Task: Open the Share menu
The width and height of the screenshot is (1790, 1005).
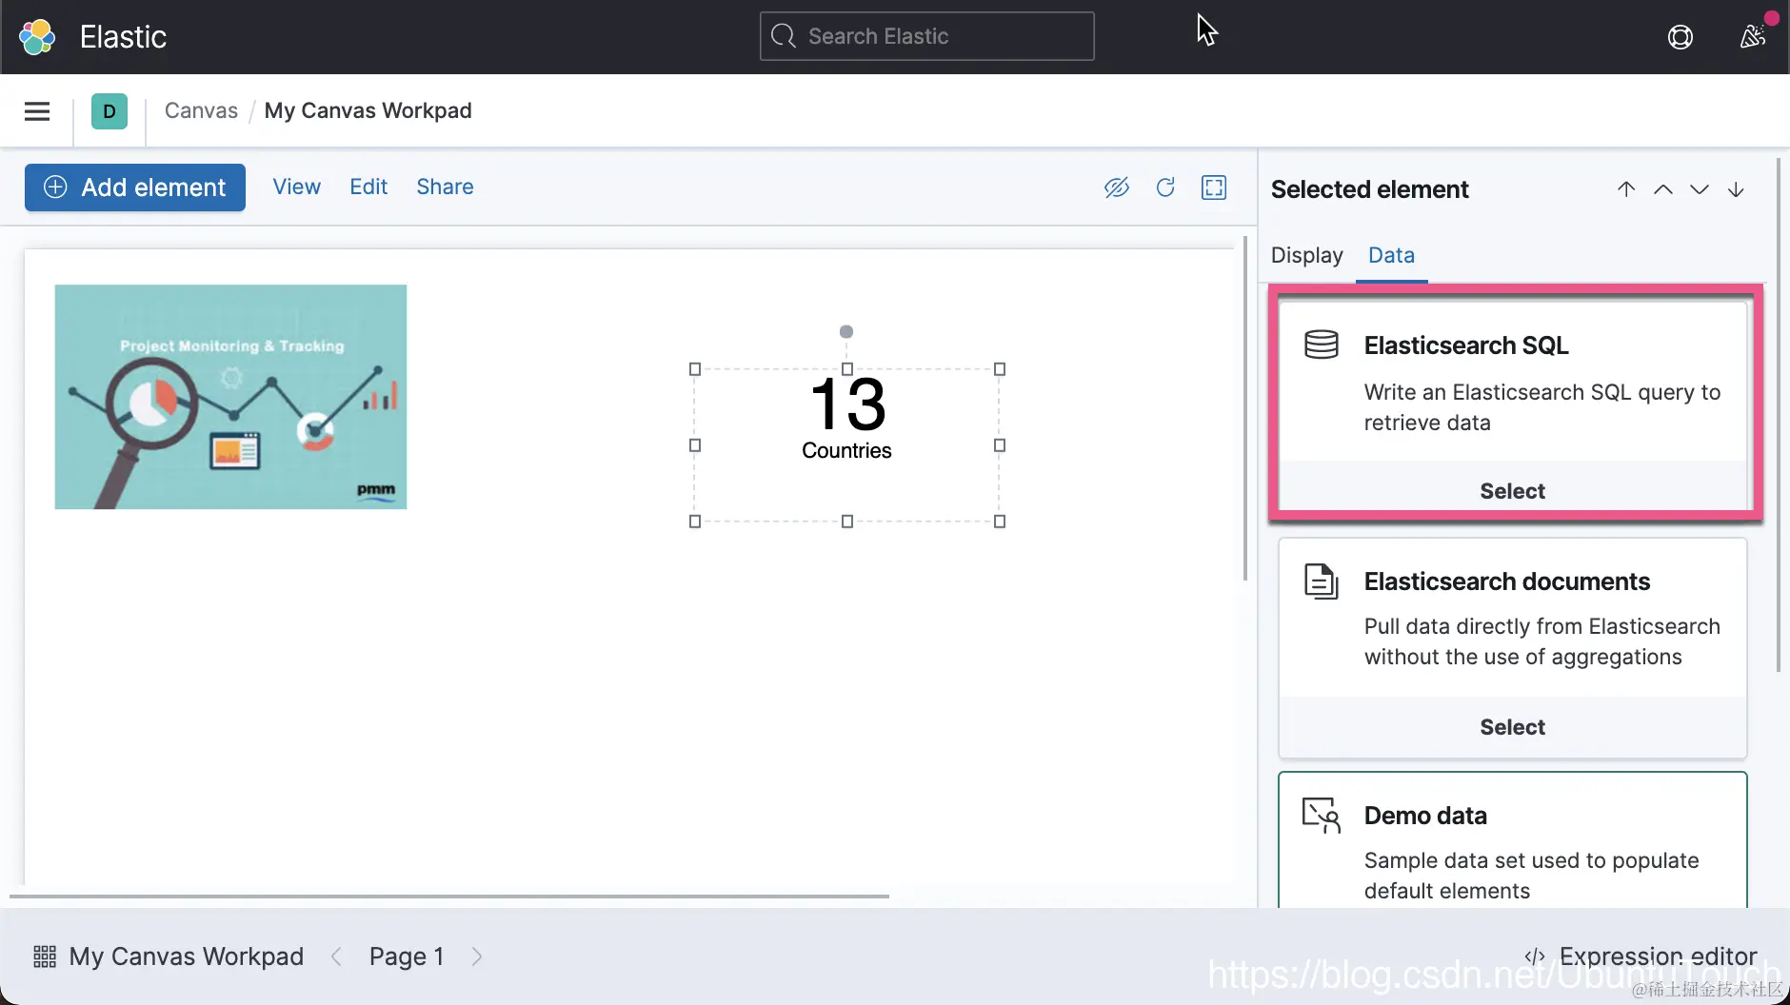Action: click(445, 187)
